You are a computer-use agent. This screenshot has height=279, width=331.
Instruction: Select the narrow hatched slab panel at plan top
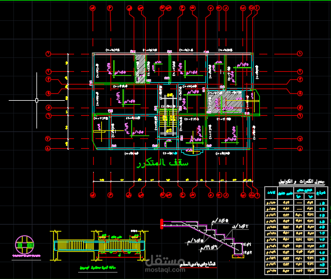point(141,69)
